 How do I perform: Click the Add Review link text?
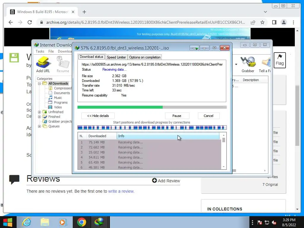[169, 181]
